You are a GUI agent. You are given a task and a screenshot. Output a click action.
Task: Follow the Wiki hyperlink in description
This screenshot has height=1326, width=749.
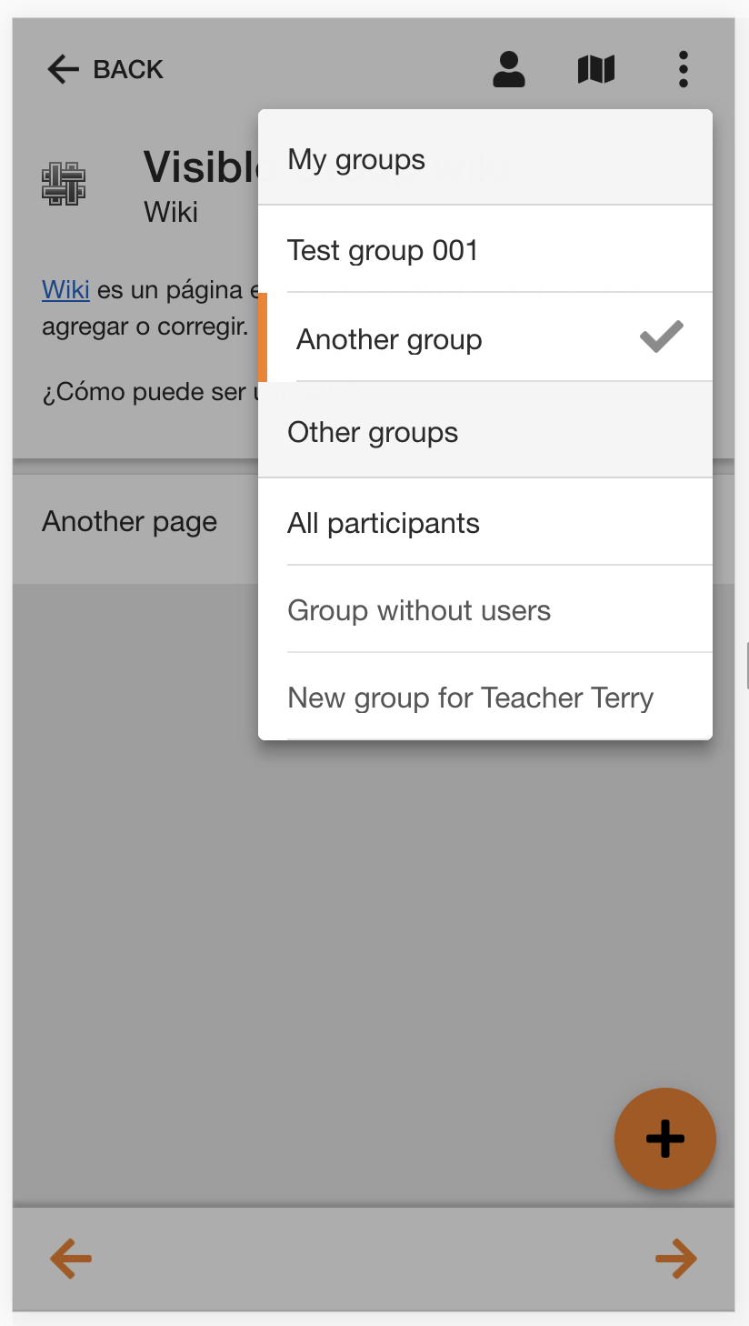[65, 290]
